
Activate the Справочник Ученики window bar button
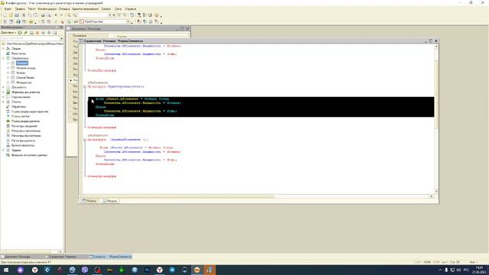coord(66,257)
